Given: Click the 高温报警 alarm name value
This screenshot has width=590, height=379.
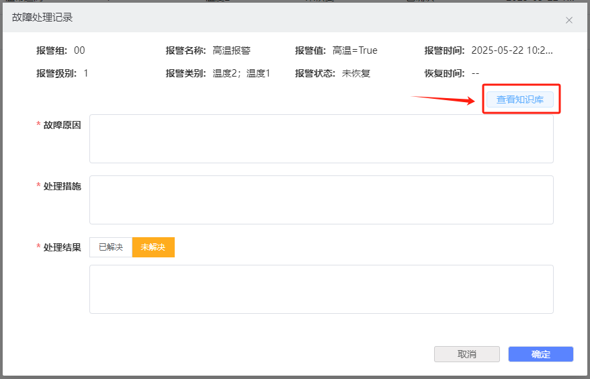Looking at the screenshot, I should click(x=231, y=50).
